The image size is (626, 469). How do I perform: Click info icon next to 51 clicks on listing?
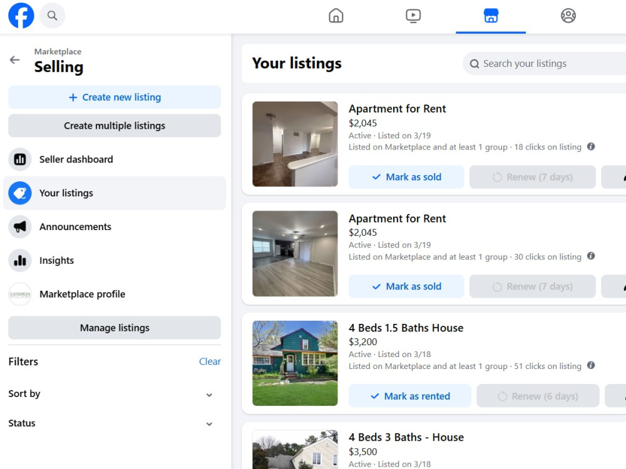[591, 365]
